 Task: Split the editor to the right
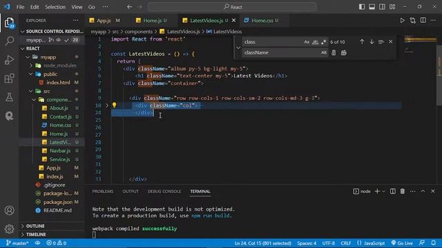click(423, 20)
